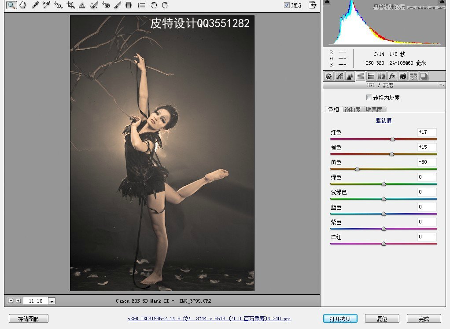Toggle full screen mode icon
Image resolution: width=450 pixels, height=329 pixels.
313,5
